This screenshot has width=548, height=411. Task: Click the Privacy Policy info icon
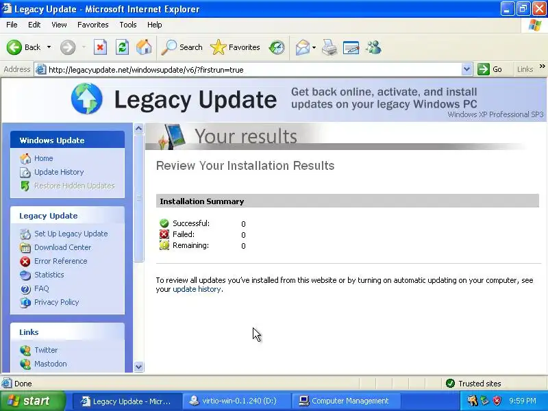[25, 303]
